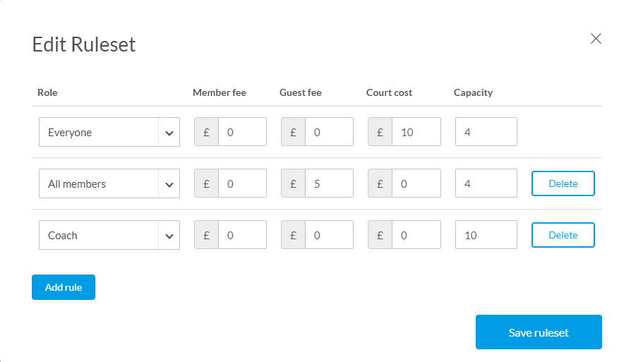Image resolution: width=631 pixels, height=362 pixels.
Task: Click Coach row member fee field
Action: coord(242,235)
